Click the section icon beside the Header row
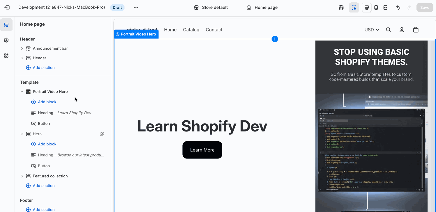Viewport: 436px width, 212px height. coord(28,58)
